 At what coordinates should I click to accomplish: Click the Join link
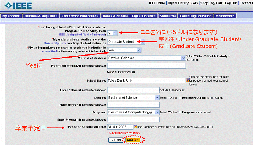point(194,3)
